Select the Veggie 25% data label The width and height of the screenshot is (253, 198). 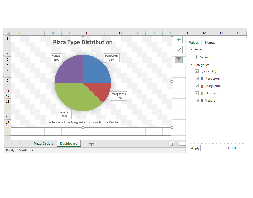(56, 58)
